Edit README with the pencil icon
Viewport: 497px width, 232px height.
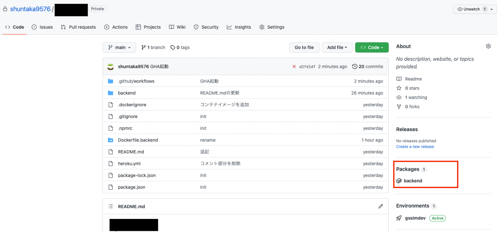(381, 206)
